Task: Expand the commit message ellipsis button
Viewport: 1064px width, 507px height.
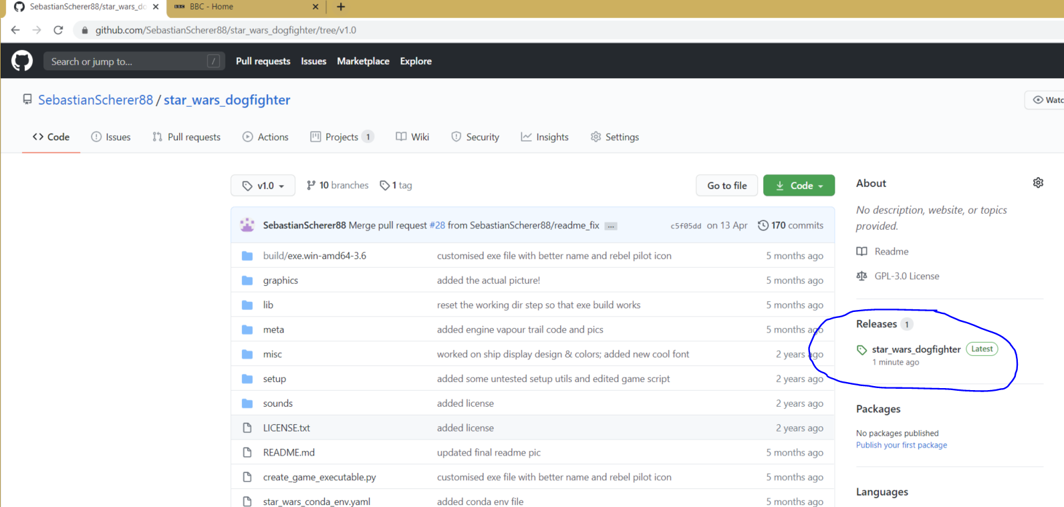Action: pyautogui.click(x=610, y=226)
